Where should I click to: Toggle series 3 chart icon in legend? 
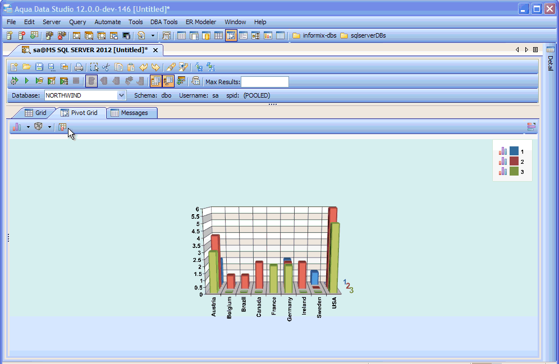point(503,171)
